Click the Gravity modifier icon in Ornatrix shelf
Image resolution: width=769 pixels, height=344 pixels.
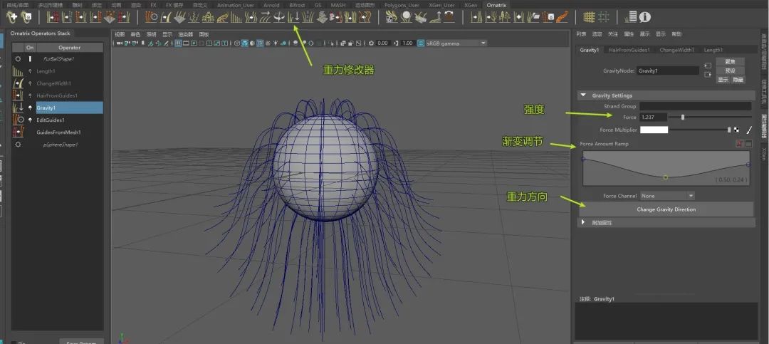(293, 17)
